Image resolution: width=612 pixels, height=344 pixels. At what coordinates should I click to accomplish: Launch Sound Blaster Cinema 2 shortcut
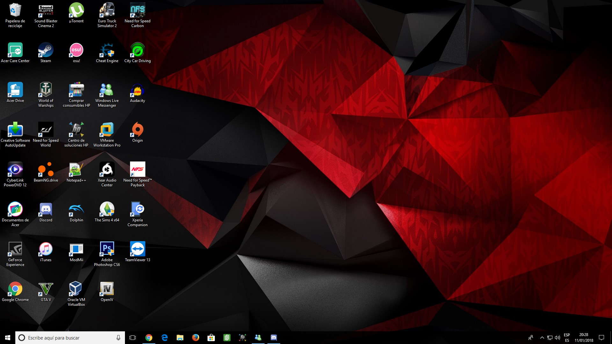point(46,15)
